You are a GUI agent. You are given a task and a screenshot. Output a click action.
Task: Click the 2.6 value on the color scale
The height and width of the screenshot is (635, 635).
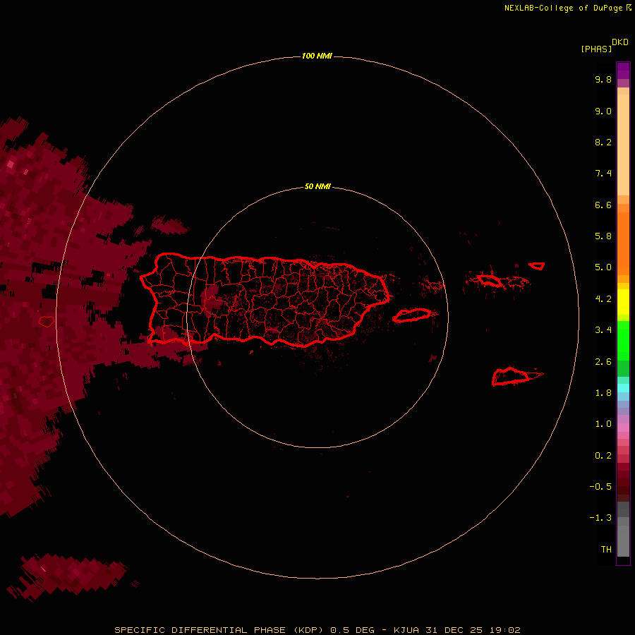[603, 362]
